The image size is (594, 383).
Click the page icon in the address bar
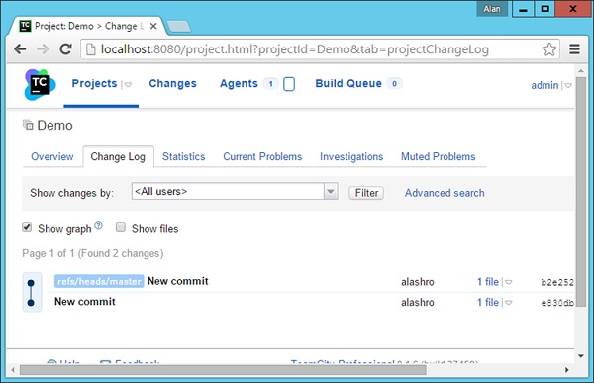tap(90, 49)
